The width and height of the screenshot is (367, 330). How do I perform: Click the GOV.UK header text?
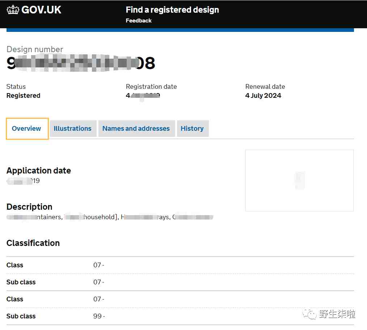41,10
